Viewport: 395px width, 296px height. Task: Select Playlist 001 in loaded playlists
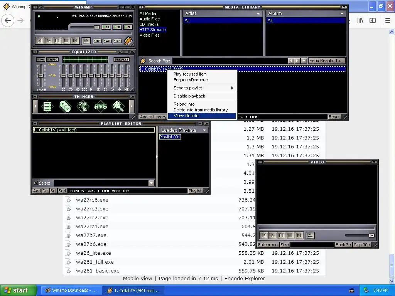[x=170, y=137]
